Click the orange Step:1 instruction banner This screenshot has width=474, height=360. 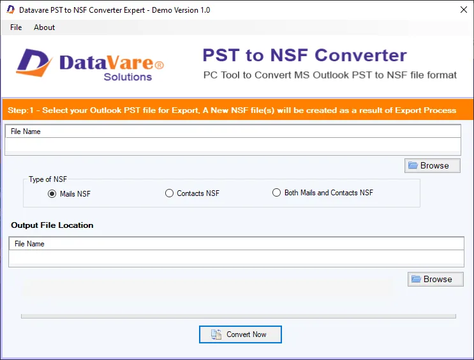click(237, 110)
